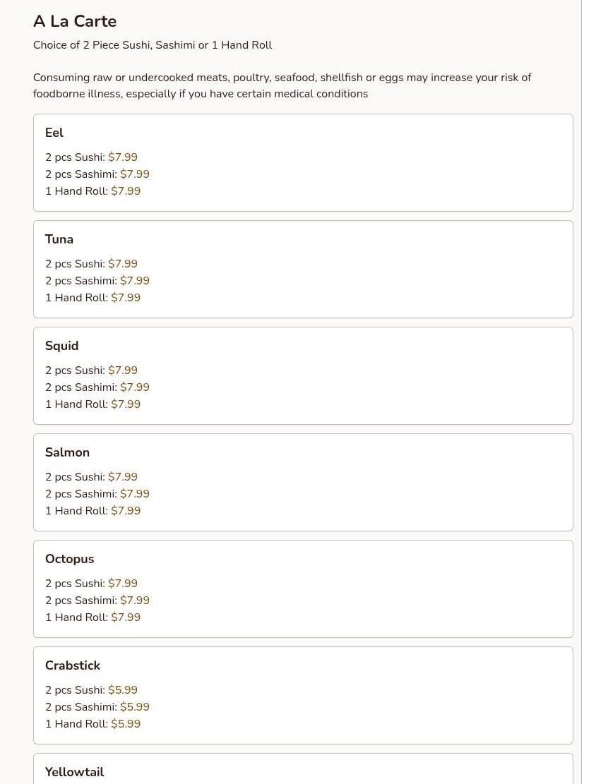
Task: Select Salmon 1 Hand Roll option
Action: point(93,511)
